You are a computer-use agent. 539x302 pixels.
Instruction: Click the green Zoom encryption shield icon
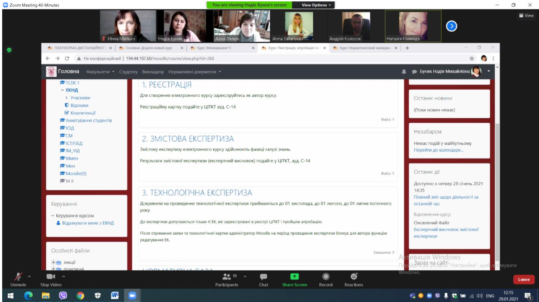[x=9, y=50]
